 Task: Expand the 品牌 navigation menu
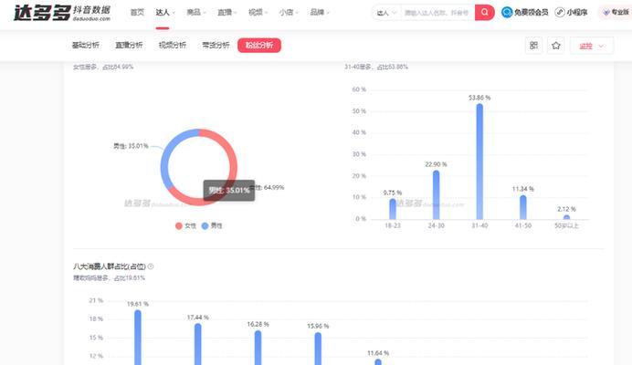point(320,13)
